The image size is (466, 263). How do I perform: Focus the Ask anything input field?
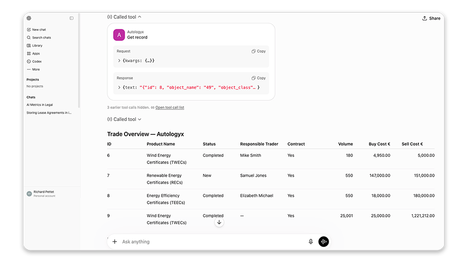tap(213, 242)
